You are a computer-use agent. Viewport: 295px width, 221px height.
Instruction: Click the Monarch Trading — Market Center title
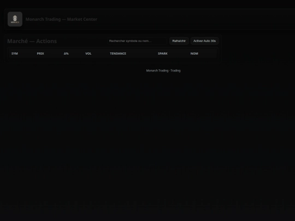pyautogui.click(x=61, y=19)
